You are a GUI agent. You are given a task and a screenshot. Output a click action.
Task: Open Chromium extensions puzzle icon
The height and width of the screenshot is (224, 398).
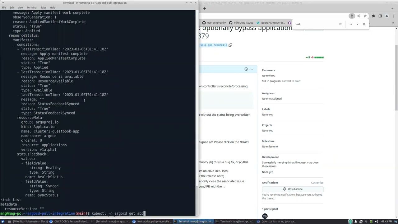tap(373, 16)
